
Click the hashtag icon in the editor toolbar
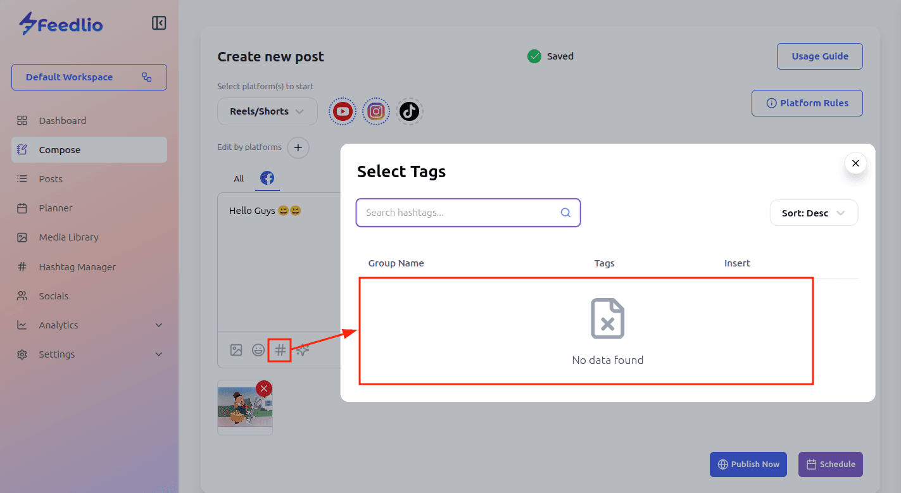(280, 350)
